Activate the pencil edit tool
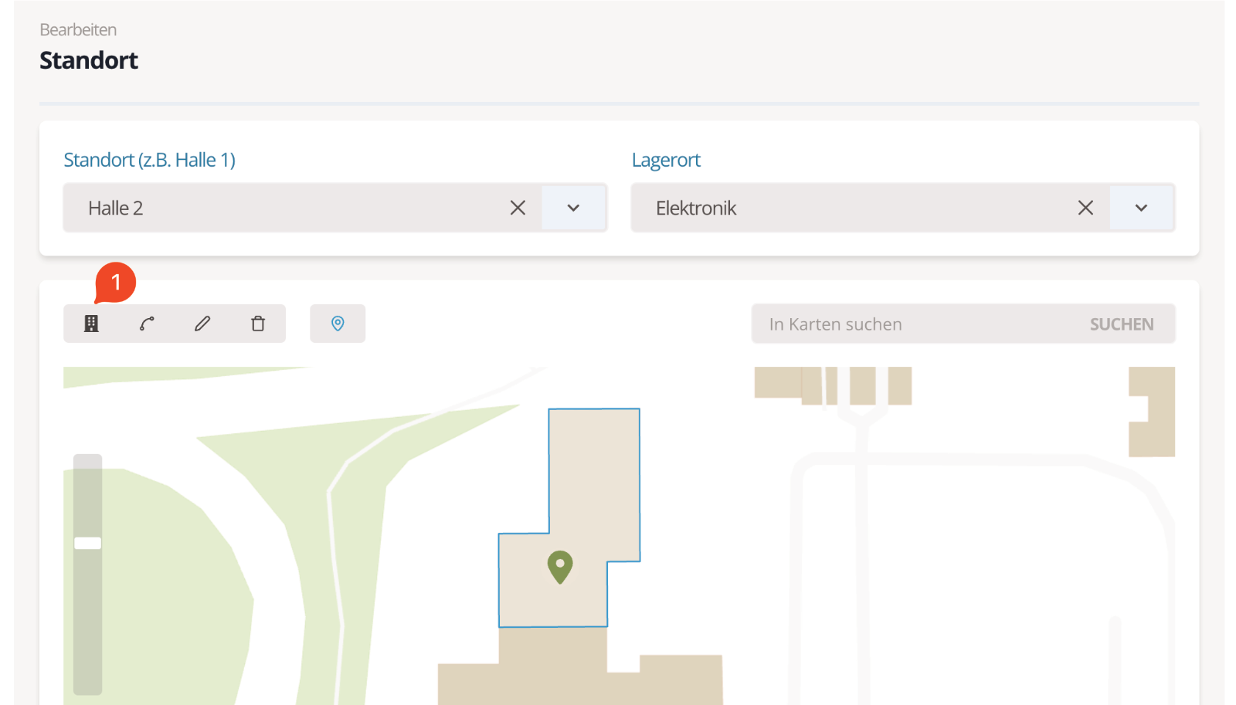This screenshot has width=1236, height=705. point(202,324)
